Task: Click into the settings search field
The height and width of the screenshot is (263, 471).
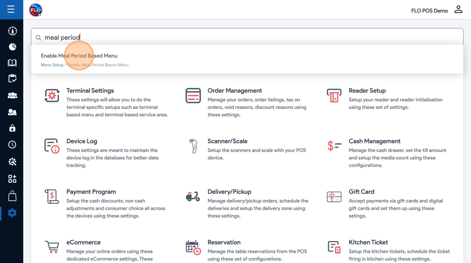Action: (x=247, y=37)
